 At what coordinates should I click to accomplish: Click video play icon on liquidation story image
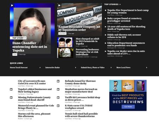[x=59, y=5]
